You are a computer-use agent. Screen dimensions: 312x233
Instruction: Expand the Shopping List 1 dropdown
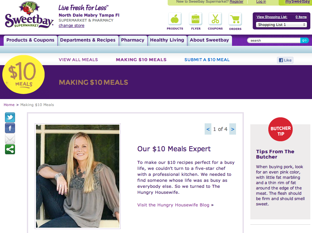point(281,25)
